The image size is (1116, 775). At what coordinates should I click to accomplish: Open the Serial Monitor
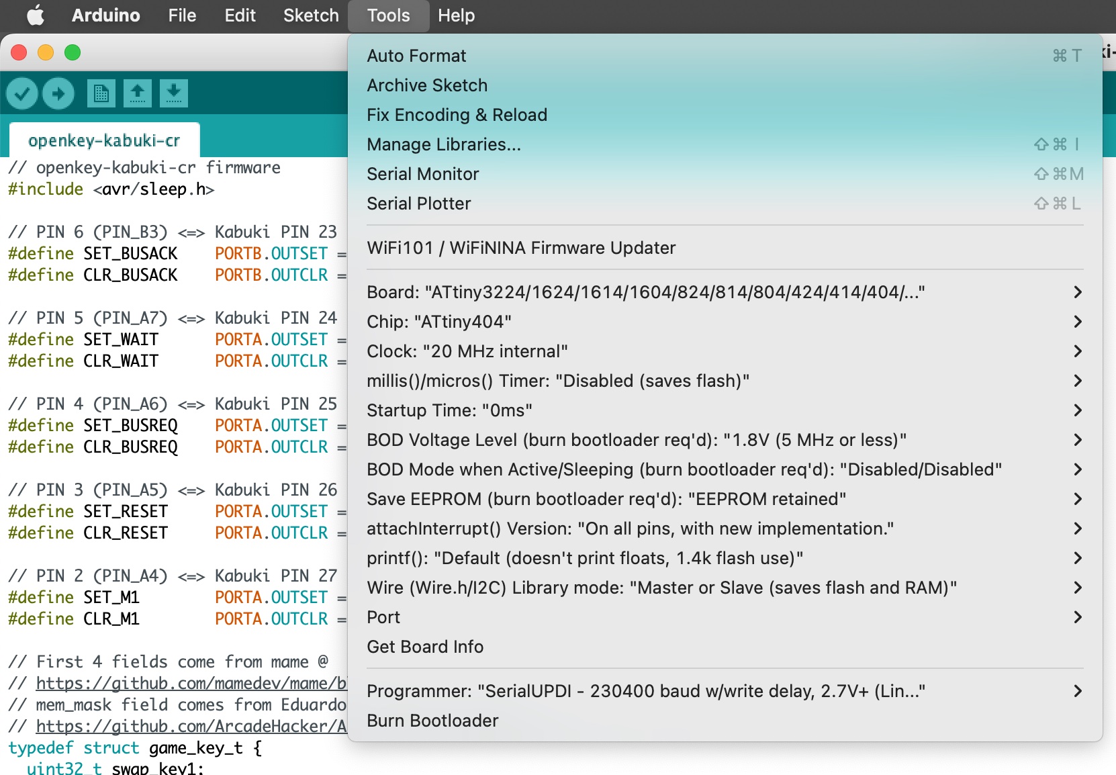[725, 174]
